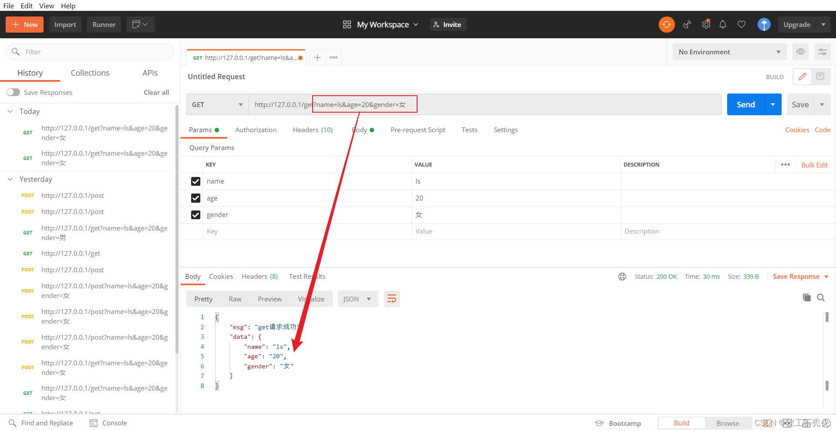Open Find and Replace

(41, 423)
